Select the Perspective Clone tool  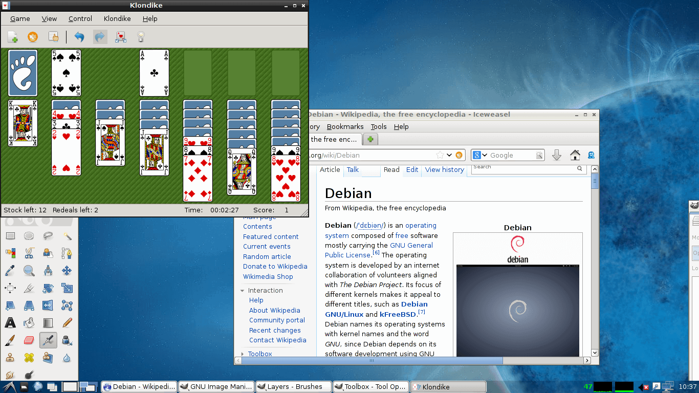tap(48, 357)
